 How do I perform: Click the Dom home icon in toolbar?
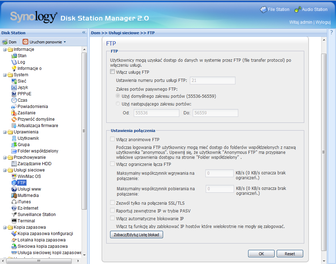(5, 42)
